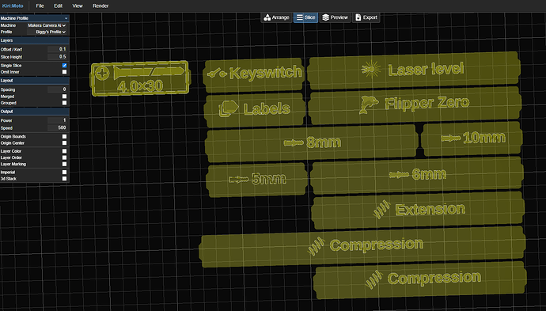Edit the Offset / Kerf value field

(57, 49)
